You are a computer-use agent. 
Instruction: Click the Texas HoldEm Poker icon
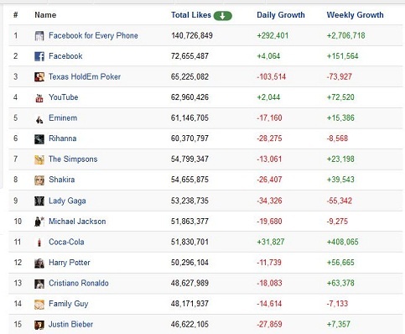point(39,77)
